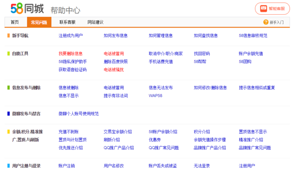Screen dimensions: 293x174
Task: Open 如何管理信息 link
Action: (x=161, y=36)
